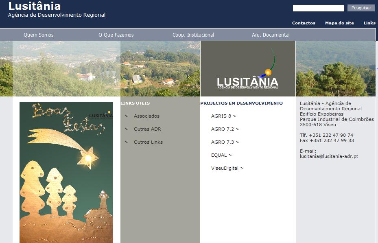Open the AGRO 7.2 project
Viewport: 378px width, 243px height.
[225, 129]
